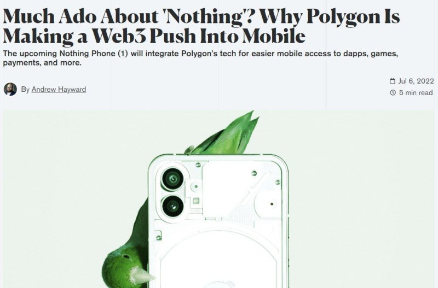Click the lower camera lens on the phone
The height and width of the screenshot is (288, 438).
pyautogui.click(x=172, y=206)
